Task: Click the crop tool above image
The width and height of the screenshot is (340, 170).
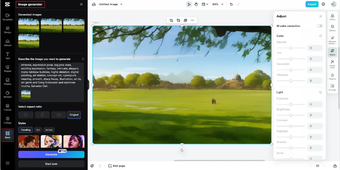Action: [x=171, y=20]
